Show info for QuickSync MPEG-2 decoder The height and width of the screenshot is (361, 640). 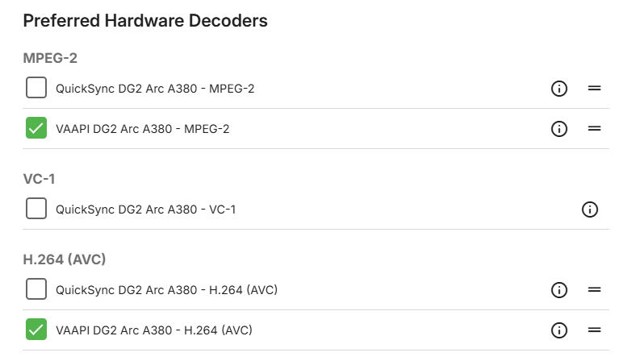558,88
